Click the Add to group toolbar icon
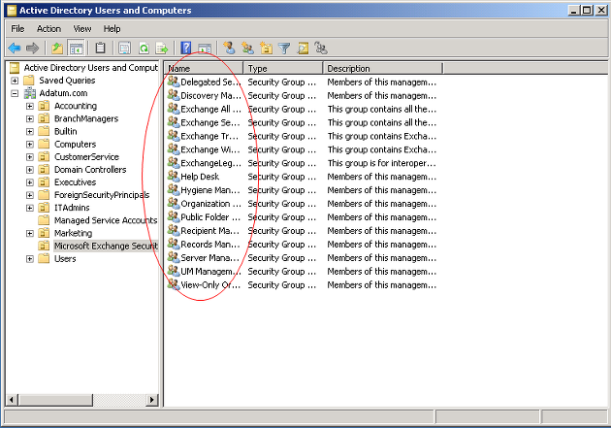The height and width of the screenshot is (428, 611). [321, 49]
